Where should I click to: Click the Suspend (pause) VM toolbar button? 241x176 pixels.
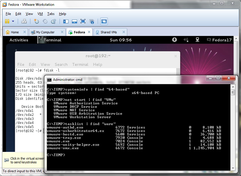click(7, 21)
